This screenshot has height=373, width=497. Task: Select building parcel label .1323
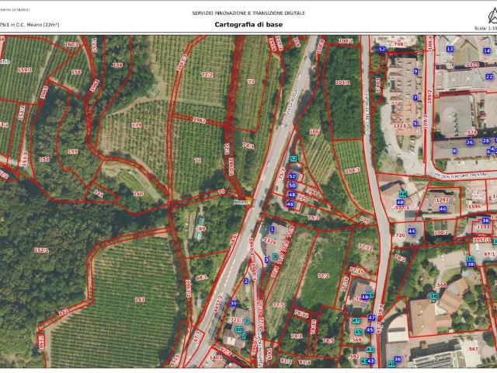click(x=398, y=126)
